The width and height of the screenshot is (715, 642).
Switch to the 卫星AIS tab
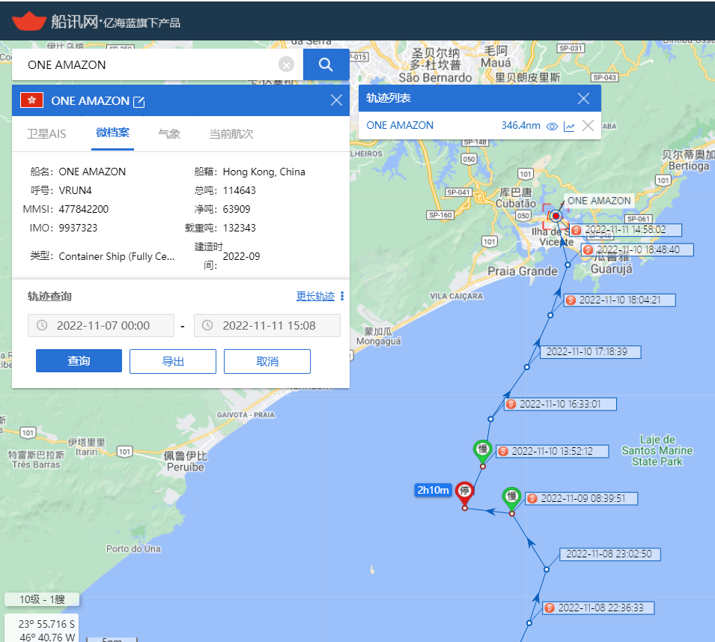pos(47,134)
